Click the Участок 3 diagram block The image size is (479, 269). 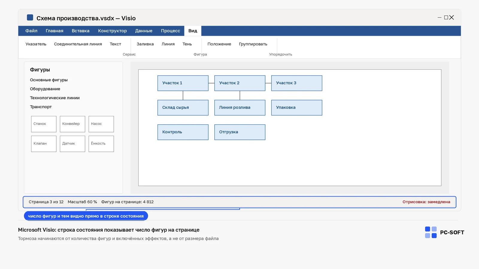pos(297,83)
